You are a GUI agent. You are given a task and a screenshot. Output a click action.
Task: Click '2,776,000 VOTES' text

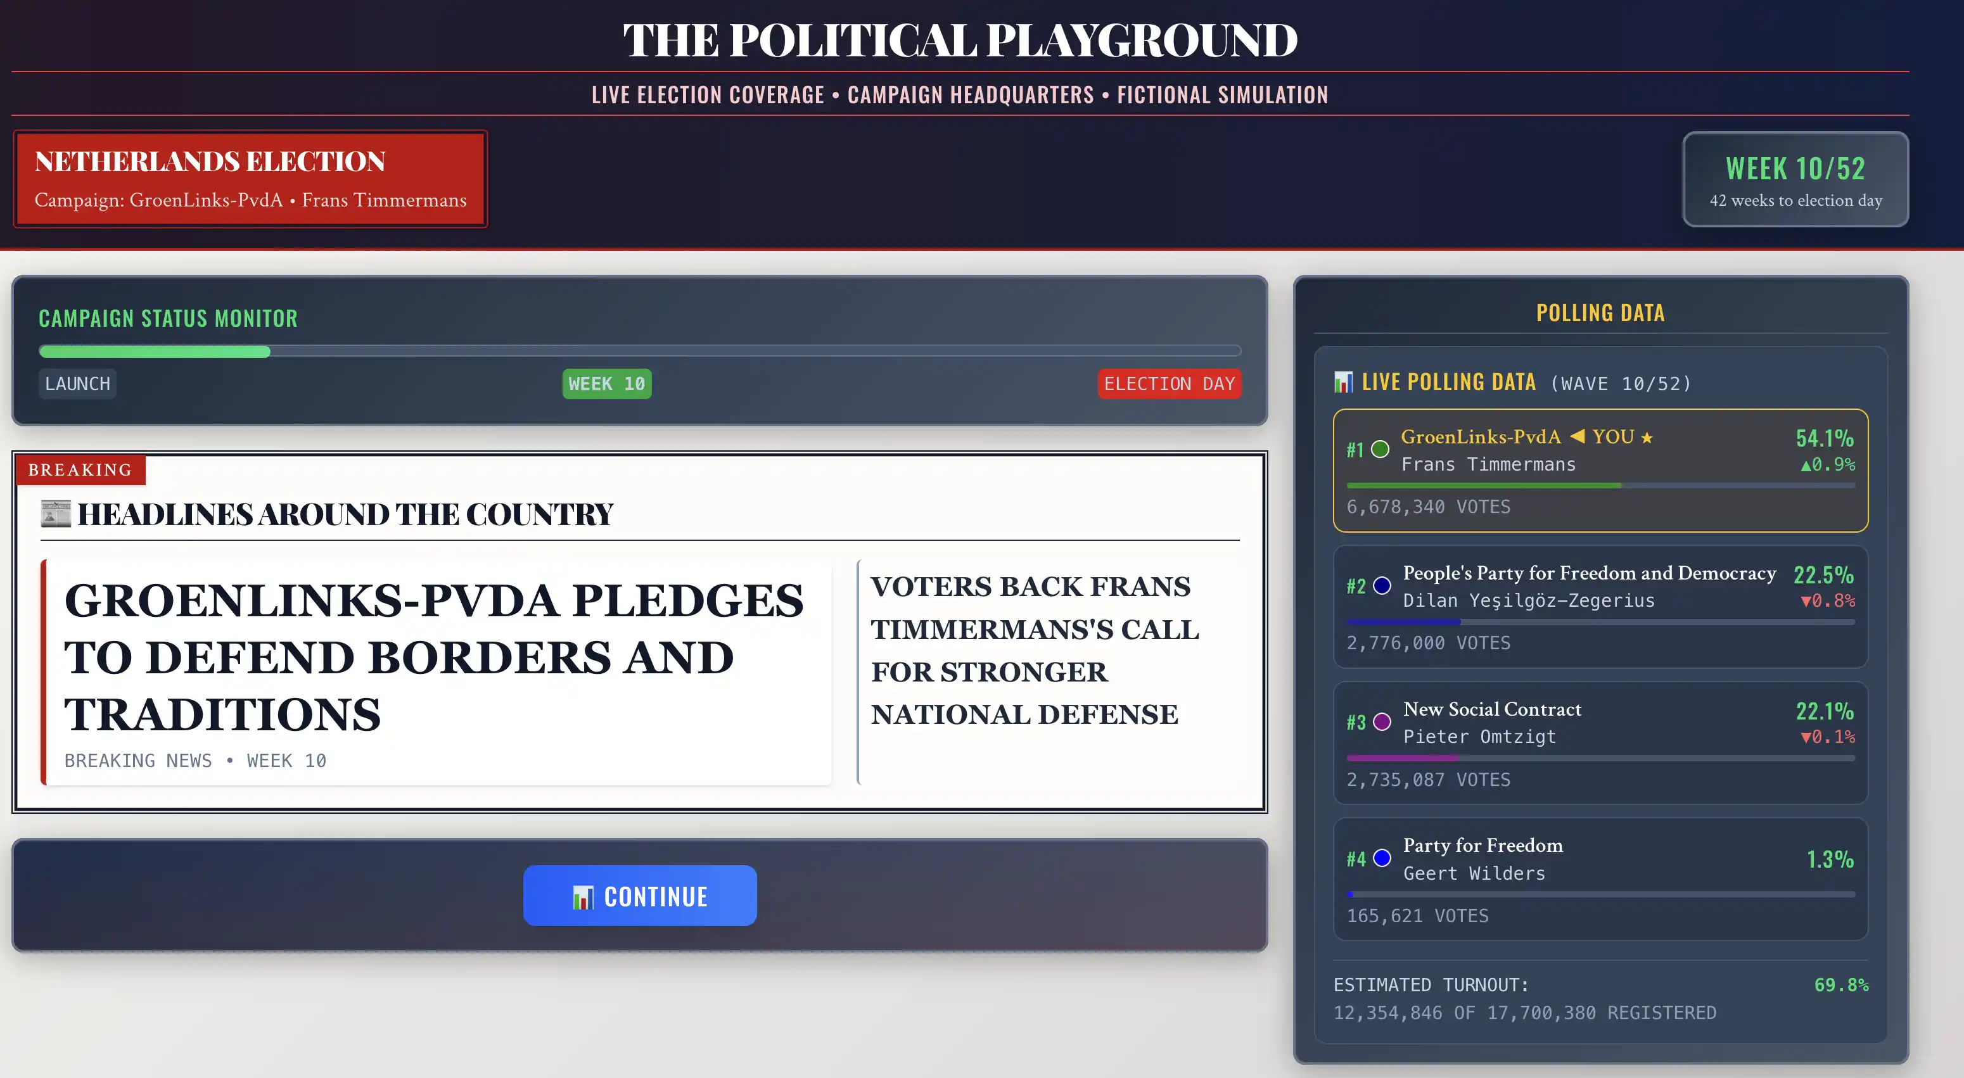coord(1428,643)
